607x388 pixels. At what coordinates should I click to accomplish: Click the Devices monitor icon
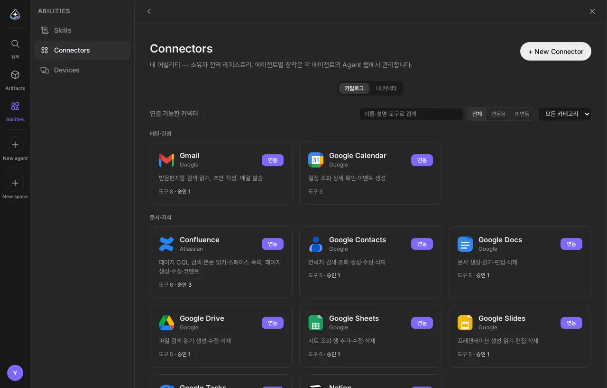45,70
